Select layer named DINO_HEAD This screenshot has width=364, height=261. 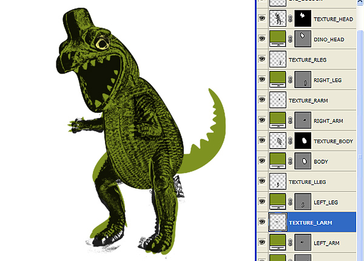pos(329,39)
